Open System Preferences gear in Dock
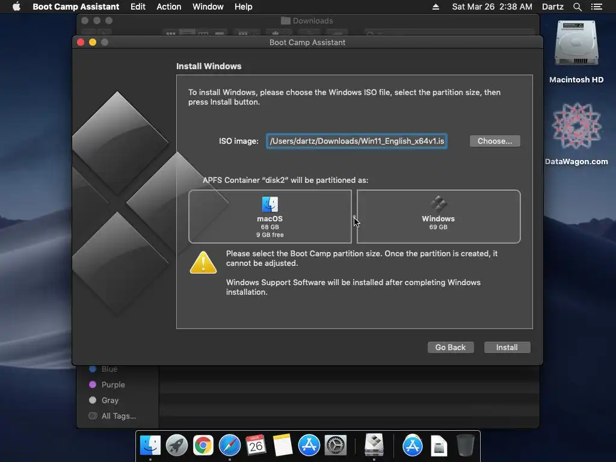Viewport: 616px width, 462px height. (x=335, y=446)
